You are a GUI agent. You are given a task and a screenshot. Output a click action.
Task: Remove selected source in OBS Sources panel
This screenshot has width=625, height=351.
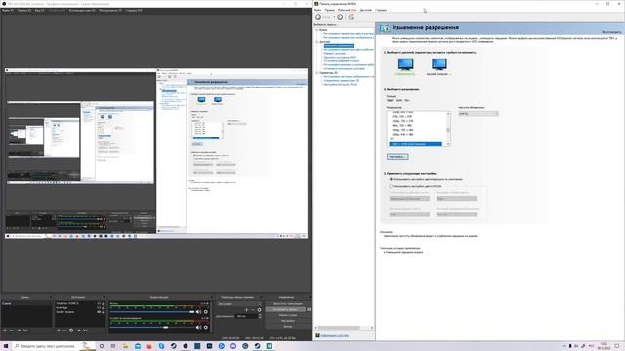point(65,331)
